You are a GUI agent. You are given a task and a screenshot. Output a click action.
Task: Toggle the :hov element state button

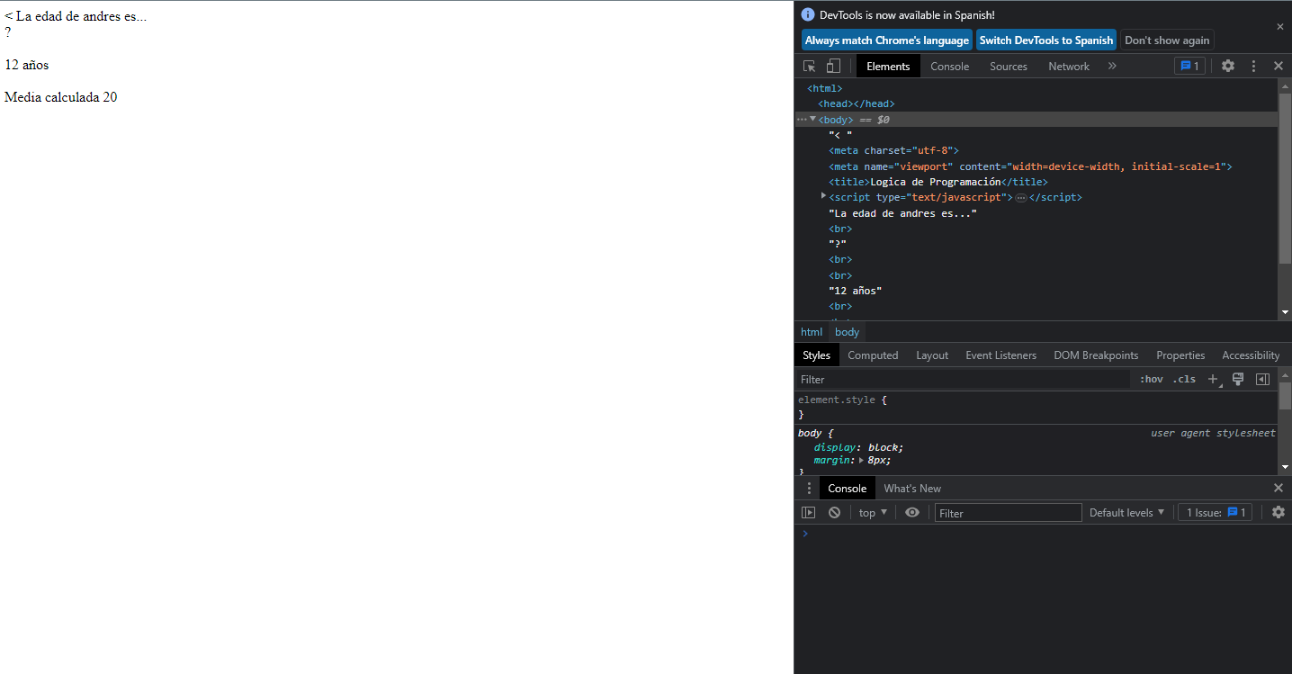click(1151, 379)
